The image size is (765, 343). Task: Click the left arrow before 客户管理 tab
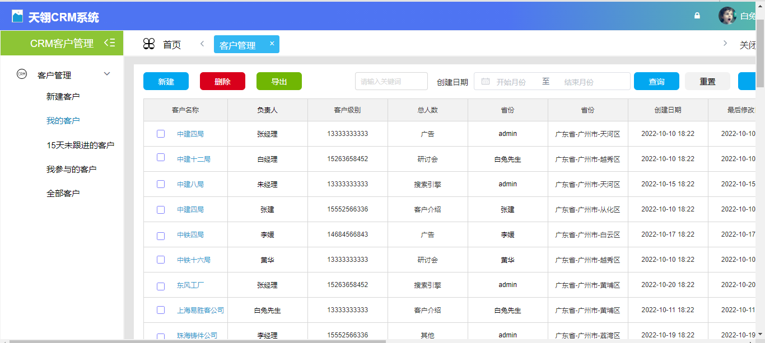click(202, 44)
